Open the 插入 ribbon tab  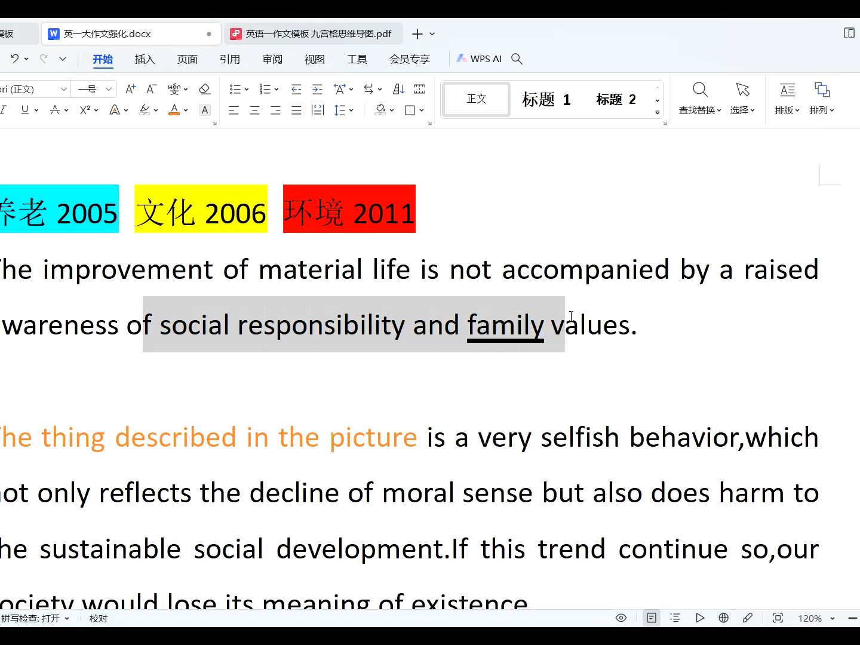click(x=145, y=59)
